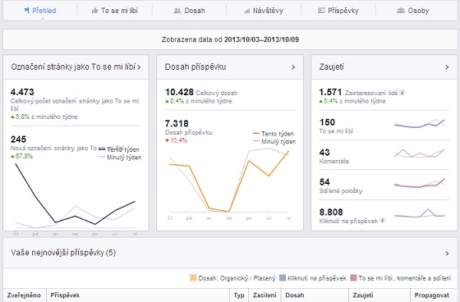The height and width of the screenshot is (302, 460).
Task: Click the pink To se mi líbí legend swatch
Action: point(353,277)
